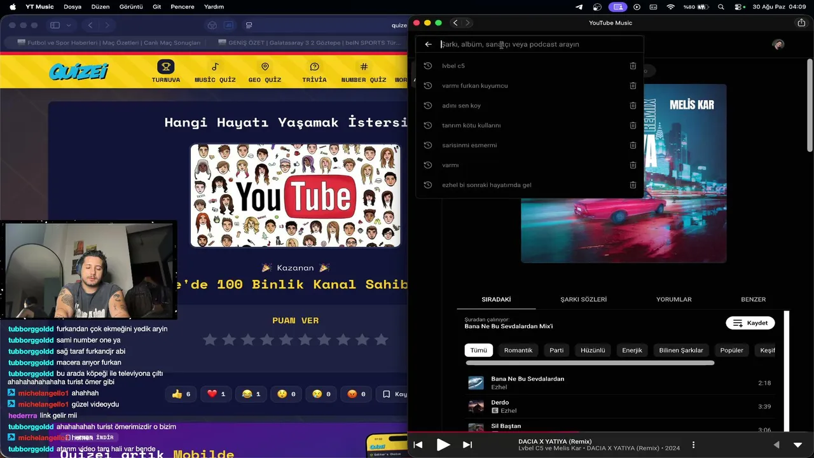Play the DACIA X YATIYA remix
The image size is (814, 458).
[443, 445]
